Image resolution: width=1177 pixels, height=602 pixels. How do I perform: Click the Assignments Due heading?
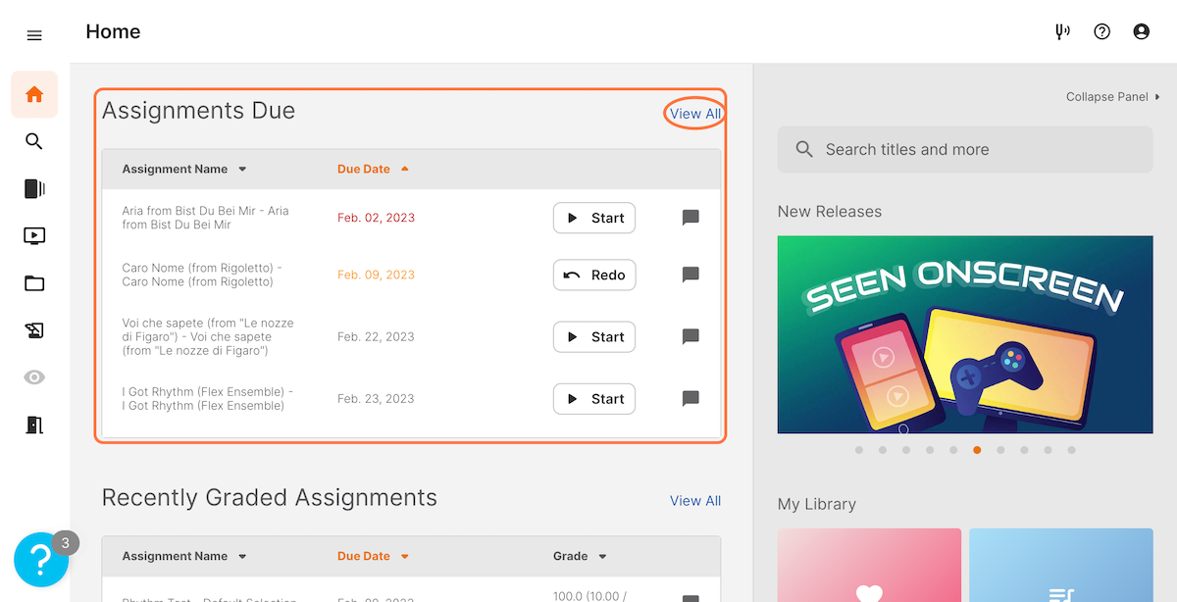198,111
